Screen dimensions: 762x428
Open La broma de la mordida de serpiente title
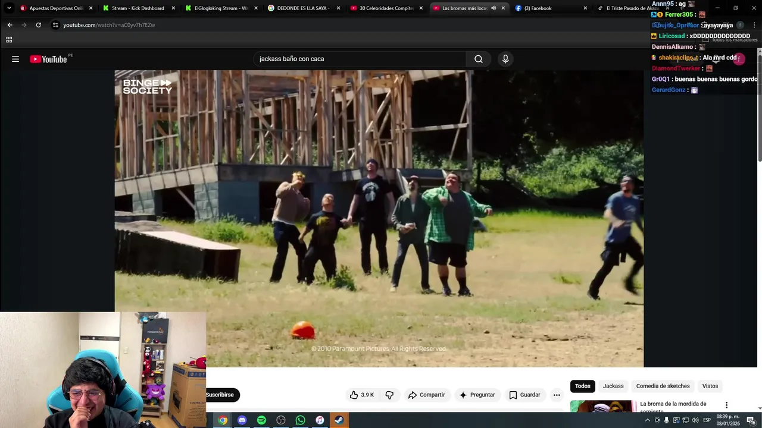673,407
